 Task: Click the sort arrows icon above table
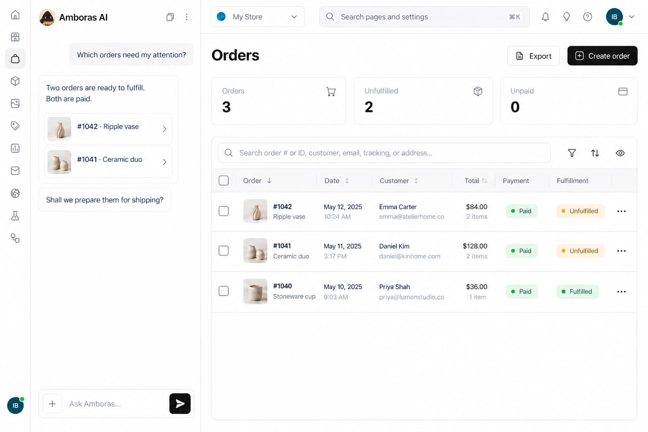[x=595, y=153]
